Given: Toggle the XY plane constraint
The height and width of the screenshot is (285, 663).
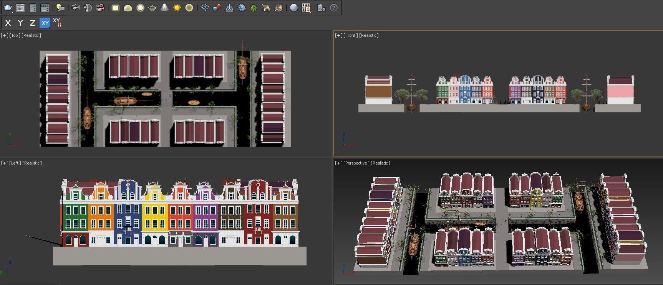Looking at the screenshot, I should pos(45,23).
